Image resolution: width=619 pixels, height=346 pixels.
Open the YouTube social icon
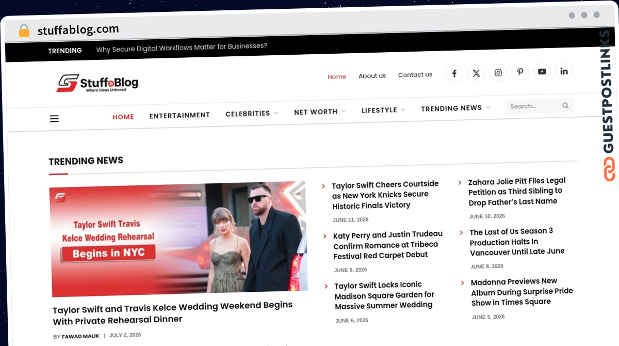(542, 72)
